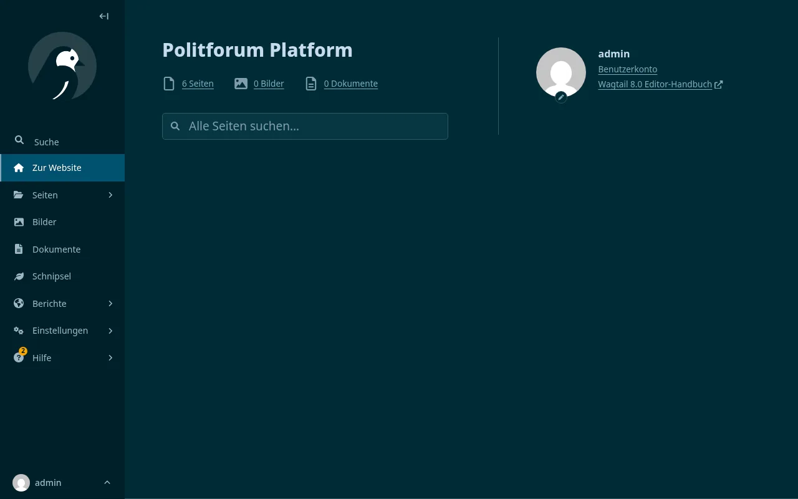Viewport: 798px width, 499px height.
Task: Click the admin name beside the large avatar
Action: click(x=614, y=54)
